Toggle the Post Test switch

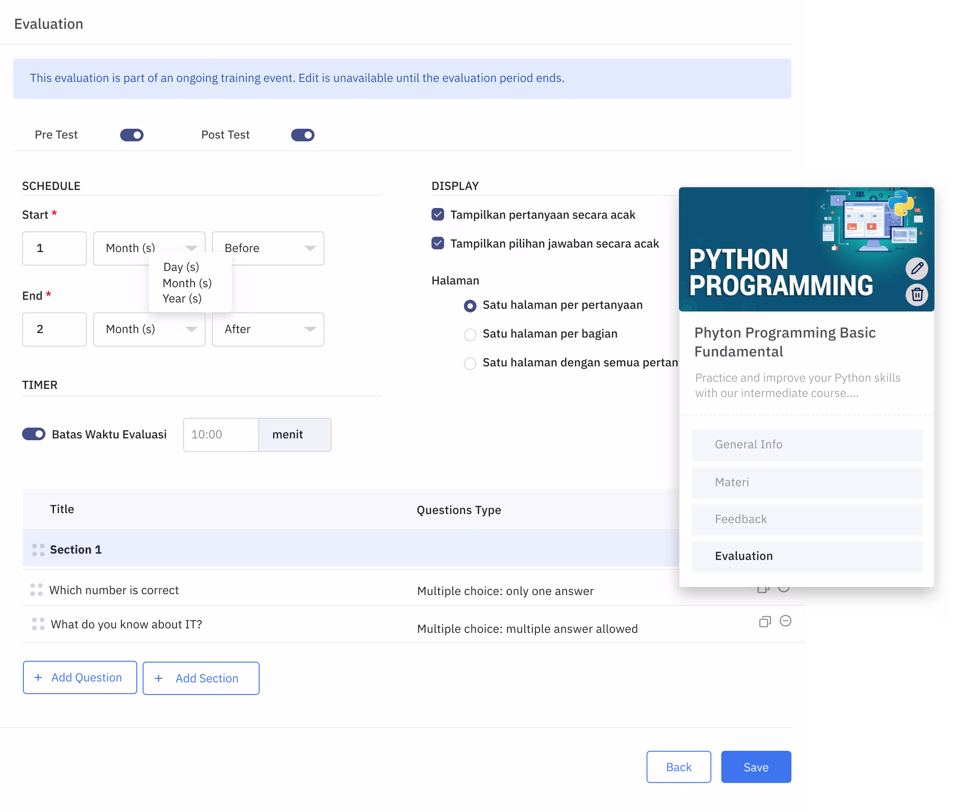point(302,135)
